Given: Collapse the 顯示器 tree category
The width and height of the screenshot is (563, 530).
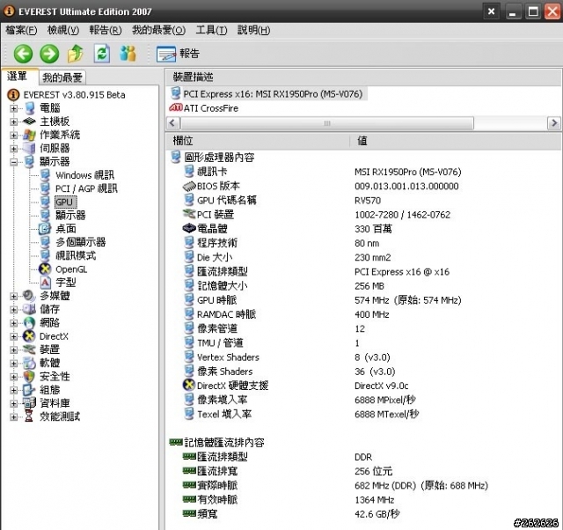Looking at the screenshot, I should pyautogui.click(x=14, y=161).
